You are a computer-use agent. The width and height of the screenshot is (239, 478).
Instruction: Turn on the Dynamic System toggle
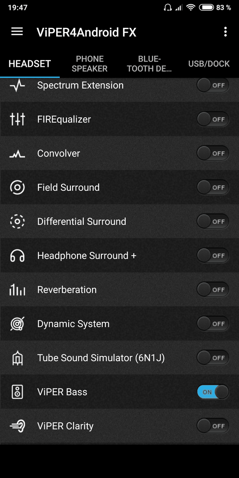pyautogui.click(x=213, y=324)
